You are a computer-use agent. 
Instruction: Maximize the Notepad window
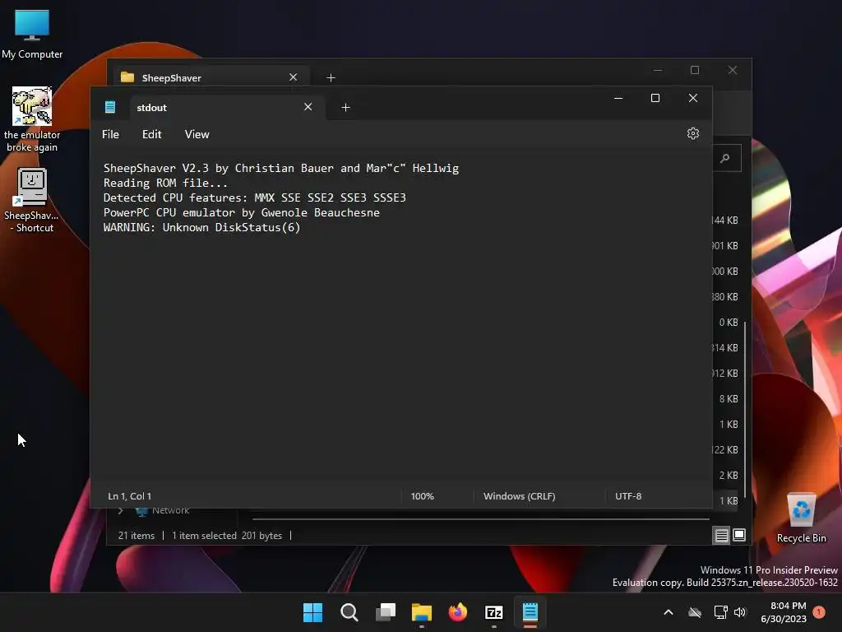655,98
